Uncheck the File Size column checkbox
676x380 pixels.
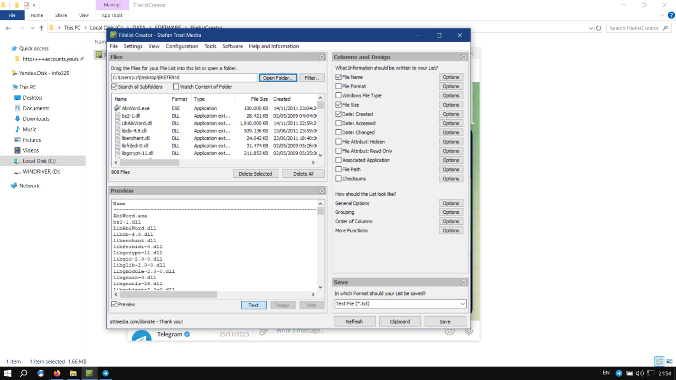pos(339,104)
